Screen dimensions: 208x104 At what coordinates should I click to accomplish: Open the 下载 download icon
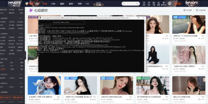point(154,3)
